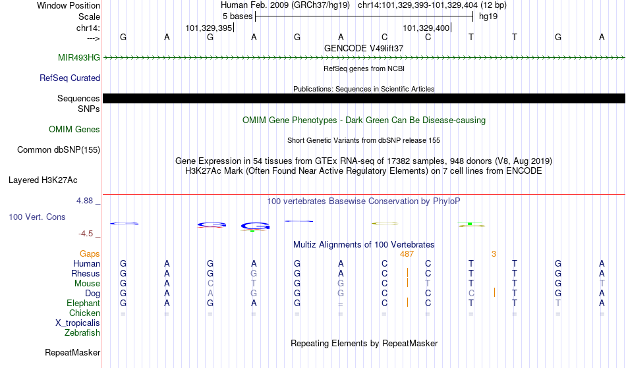
Task: Select the X_tropicalis species label
Action: coord(78,323)
